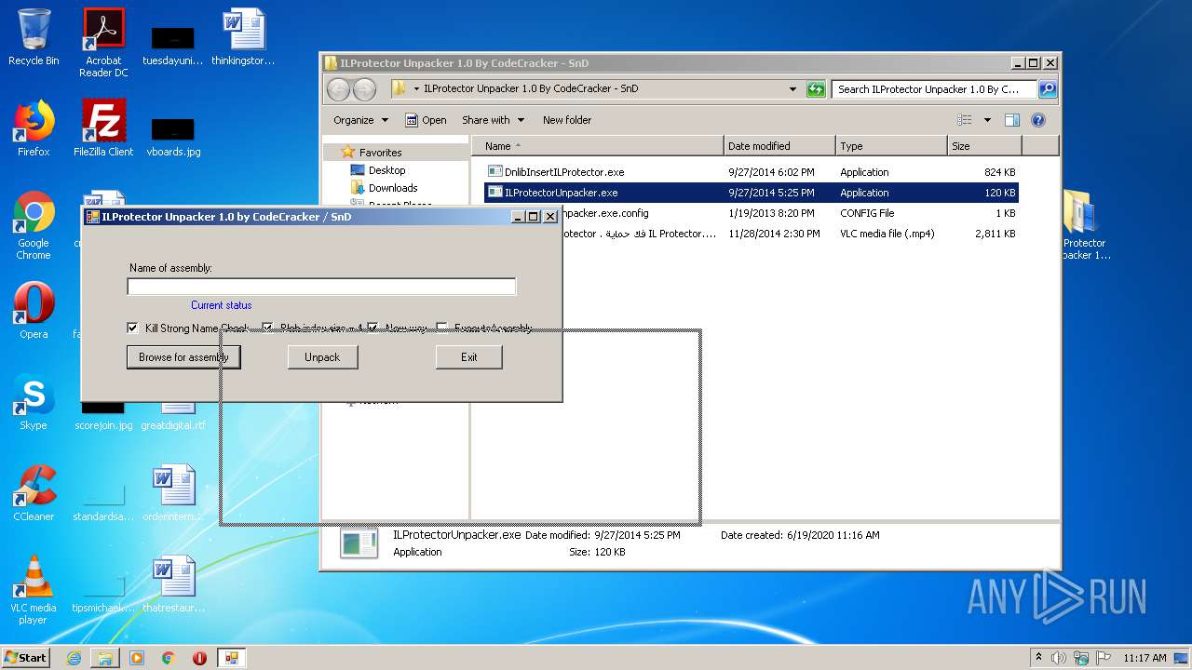Select Desktop in navigation pane
Viewport: 1192px width, 670px height.
(x=386, y=170)
